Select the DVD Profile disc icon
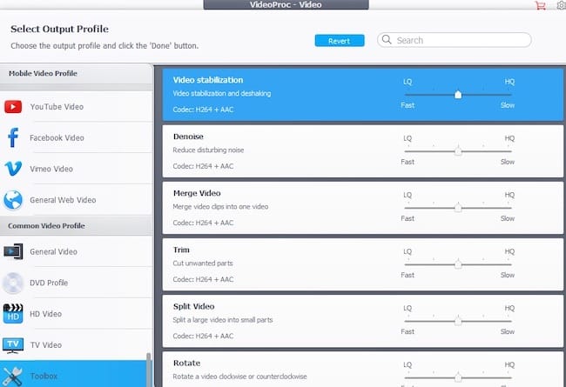The width and height of the screenshot is (566, 387). pyautogui.click(x=13, y=283)
